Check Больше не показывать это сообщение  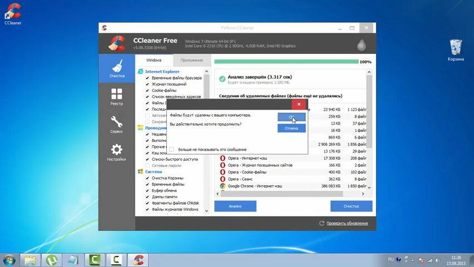click(x=172, y=150)
